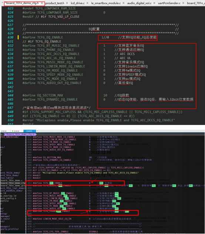Select the uartPcmSender.c tab
Screen dimensions: 205x234
tap(169, 3)
